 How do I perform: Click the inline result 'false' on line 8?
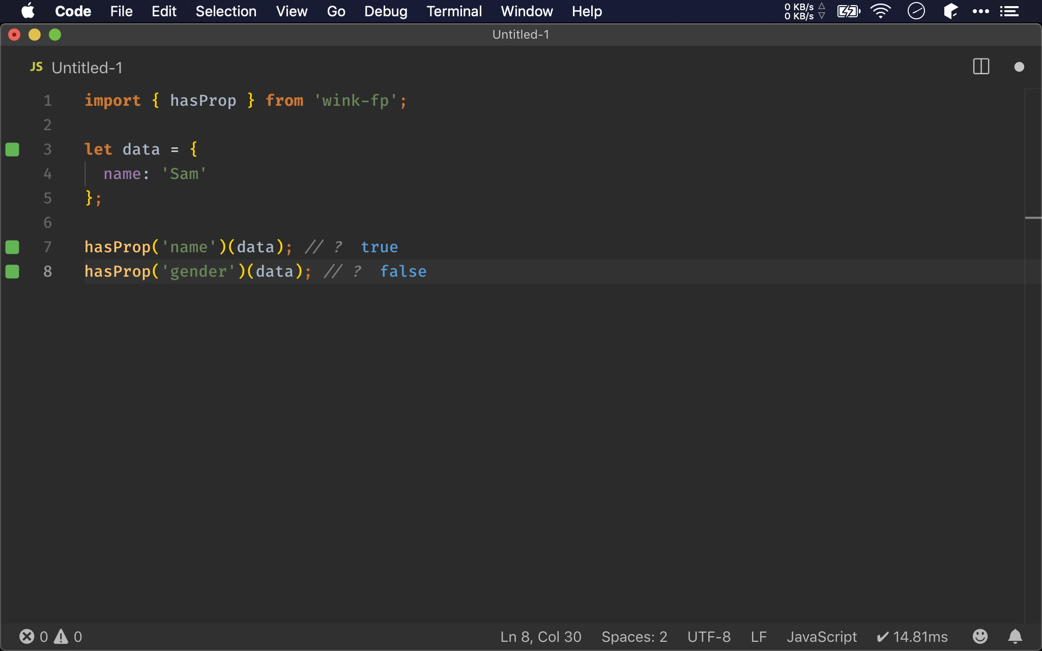click(403, 272)
